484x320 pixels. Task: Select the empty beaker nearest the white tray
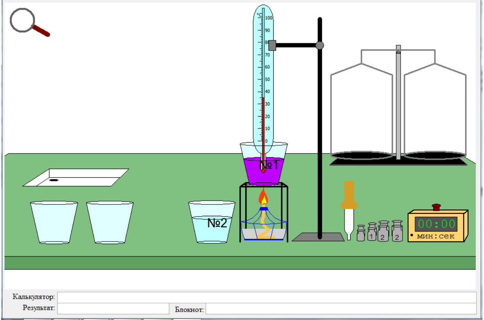[110, 222]
